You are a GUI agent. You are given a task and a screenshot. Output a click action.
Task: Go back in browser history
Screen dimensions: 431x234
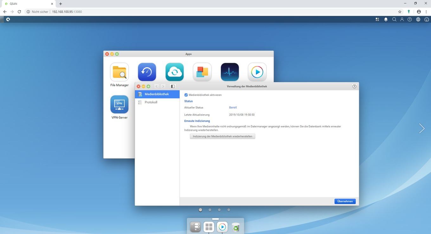click(5, 12)
